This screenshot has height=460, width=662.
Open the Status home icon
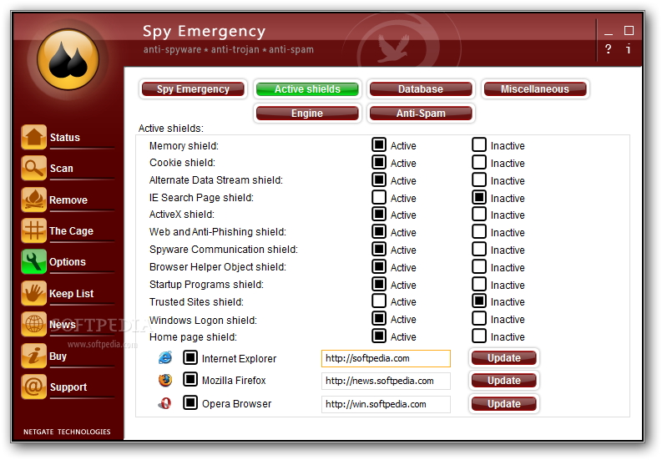(x=33, y=137)
